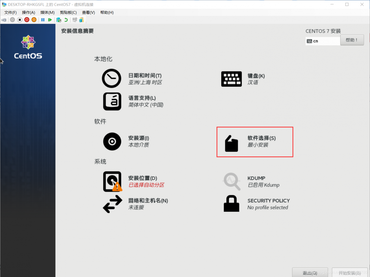Open 日期和时间(T) settings
Viewport: 370px width, 277px height.
pos(145,75)
